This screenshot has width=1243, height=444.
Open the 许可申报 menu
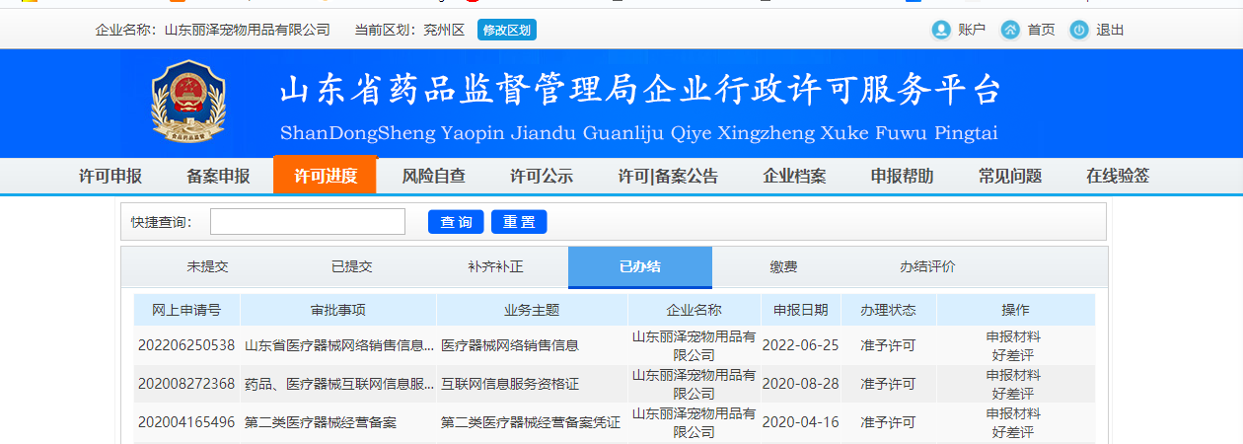pyautogui.click(x=110, y=177)
